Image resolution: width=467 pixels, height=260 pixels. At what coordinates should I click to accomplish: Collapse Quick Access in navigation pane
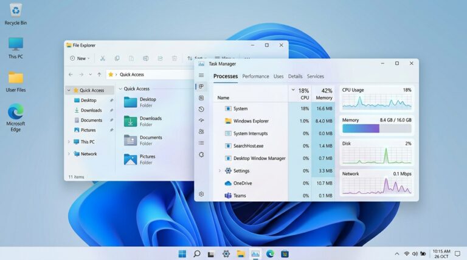pos(69,90)
